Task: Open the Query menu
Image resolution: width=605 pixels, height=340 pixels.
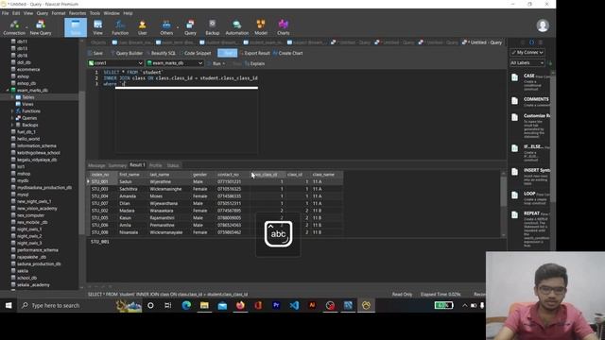Action: [43, 13]
